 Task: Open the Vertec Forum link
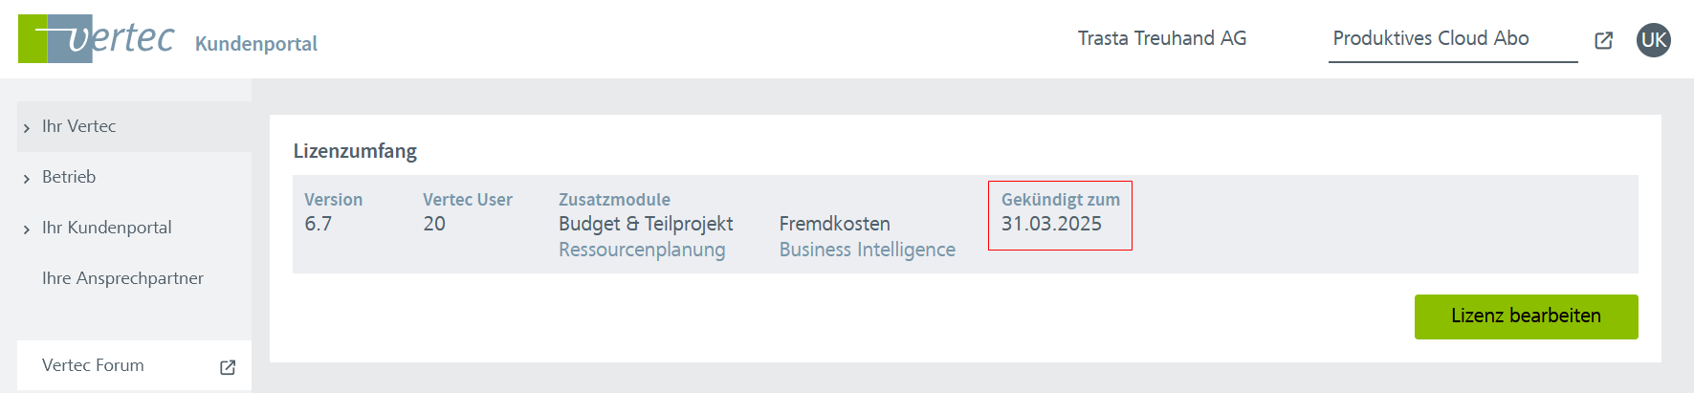pyautogui.click(x=93, y=365)
